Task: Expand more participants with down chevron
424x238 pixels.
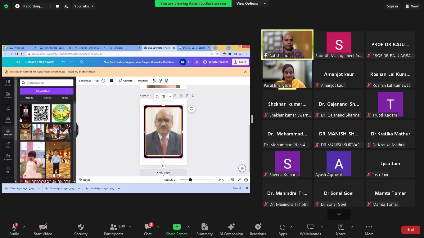Action: 339,214
